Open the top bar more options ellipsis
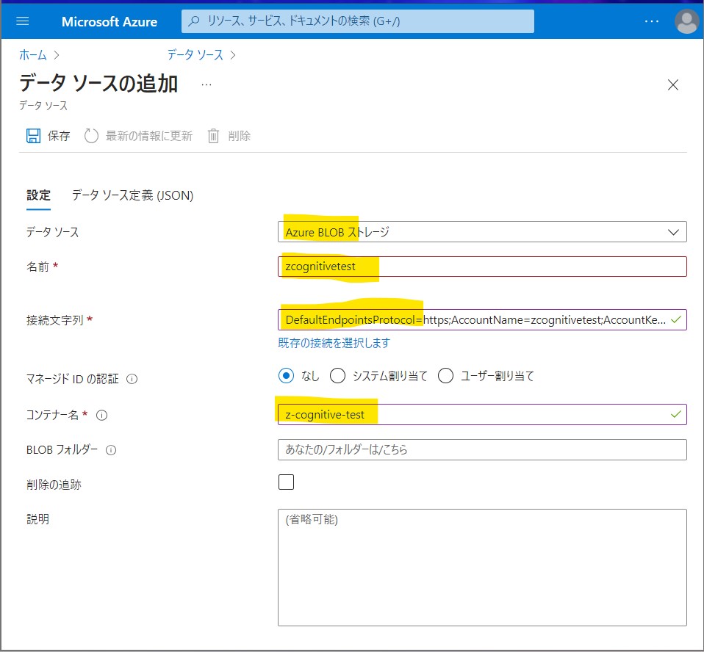This screenshot has width=704, height=652. [652, 21]
